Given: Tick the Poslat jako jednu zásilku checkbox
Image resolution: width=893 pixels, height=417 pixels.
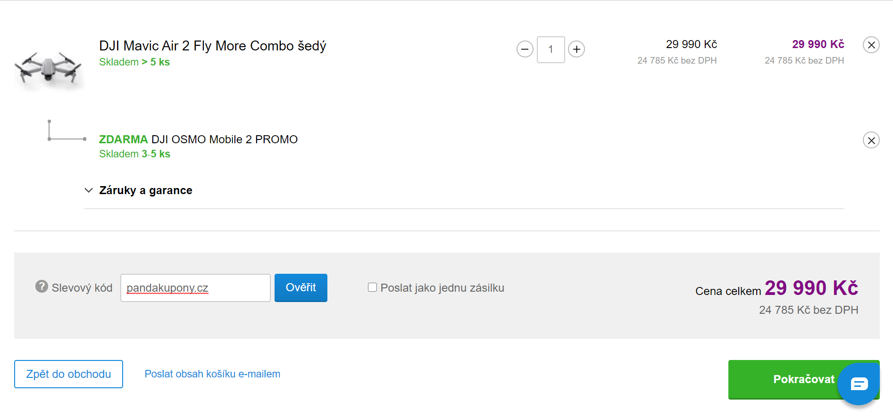Looking at the screenshot, I should click(x=372, y=287).
